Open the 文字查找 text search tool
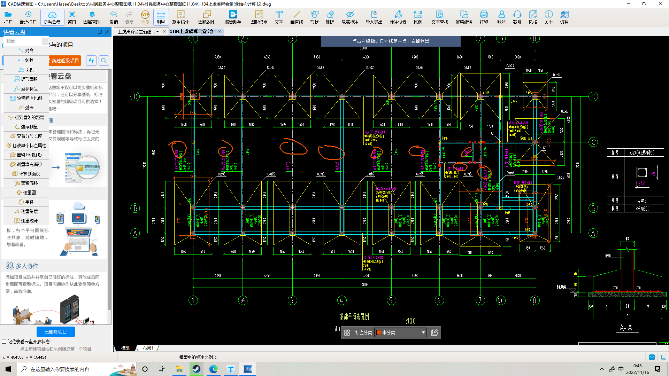This screenshot has width=669, height=376. [x=440, y=17]
